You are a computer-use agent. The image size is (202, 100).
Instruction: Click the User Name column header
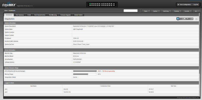click(33, 86)
